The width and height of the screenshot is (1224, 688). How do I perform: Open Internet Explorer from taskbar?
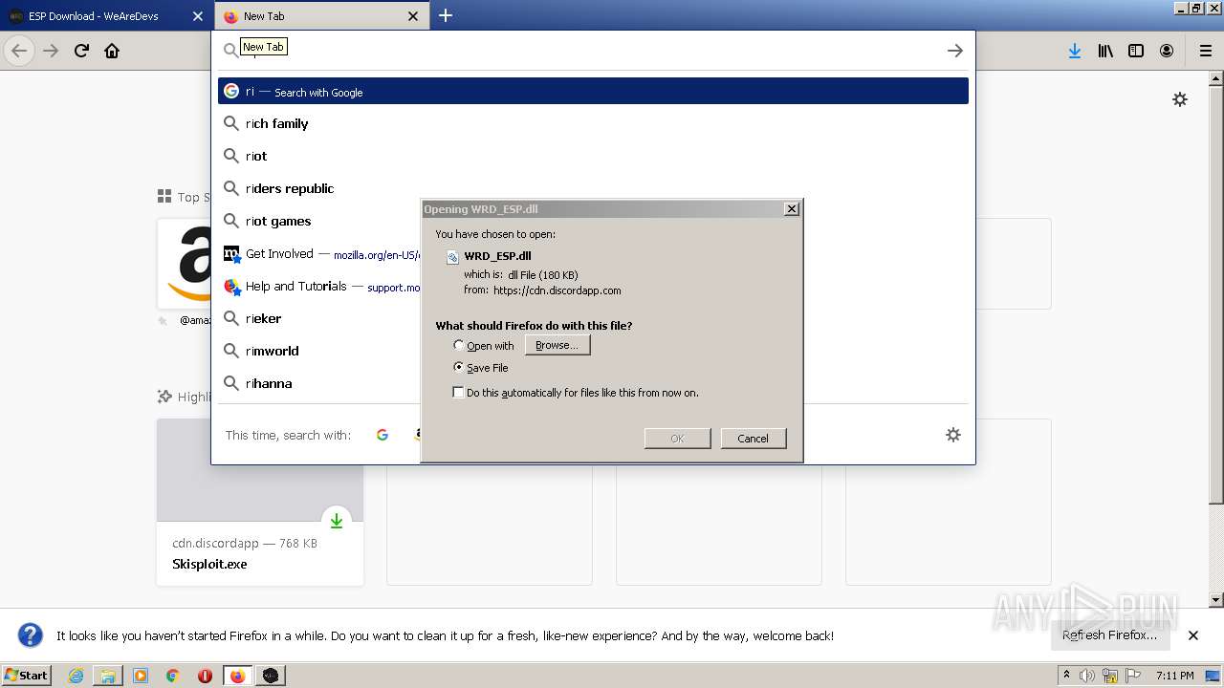[76, 676]
